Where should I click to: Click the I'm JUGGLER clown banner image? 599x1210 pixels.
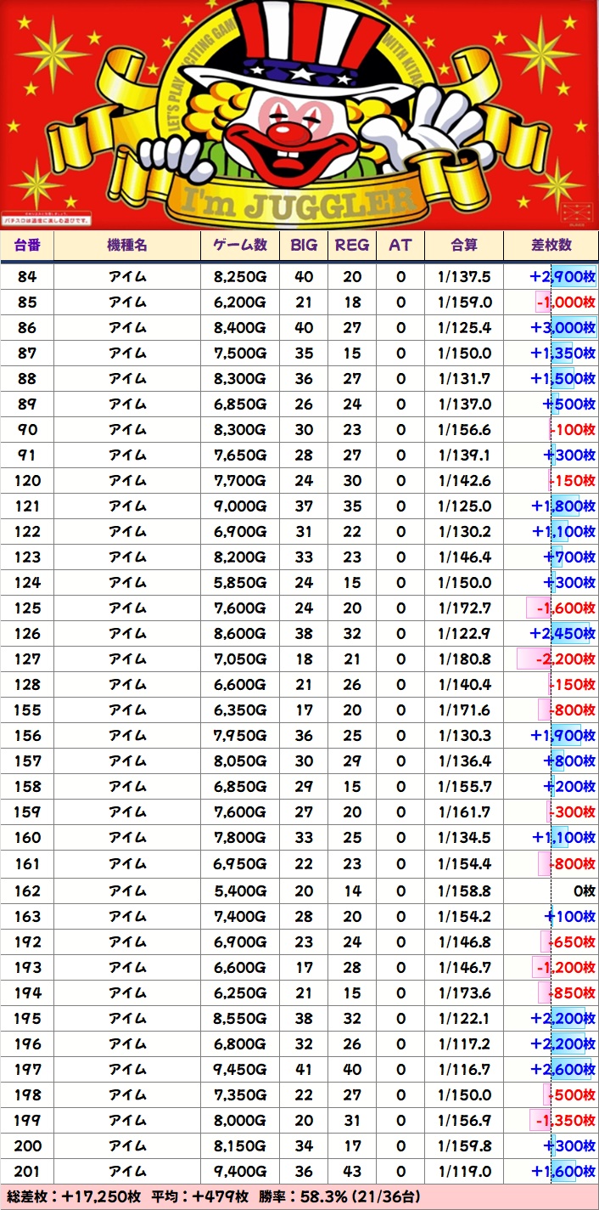[x=299, y=115]
